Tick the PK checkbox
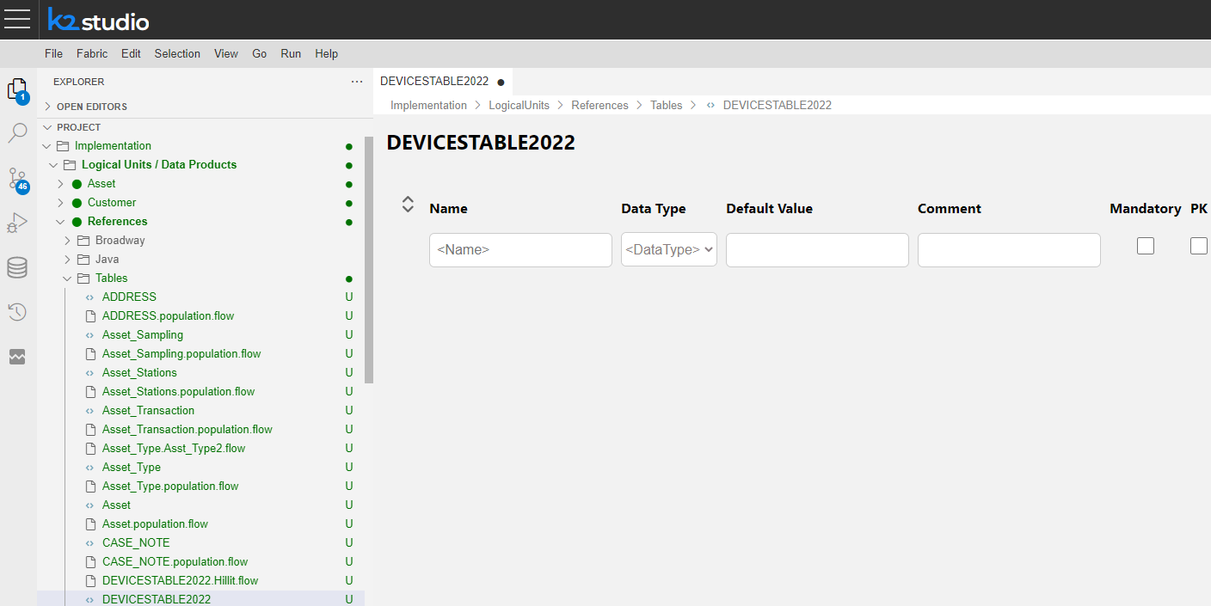Screen dimensions: 1211x606 [1198, 247]
